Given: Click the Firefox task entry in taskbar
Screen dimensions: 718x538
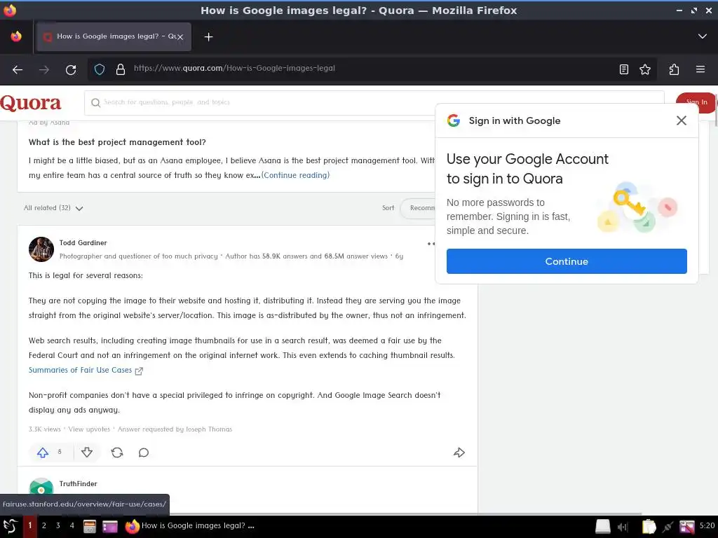Looking at the screenshot, I should coord(189,526).
